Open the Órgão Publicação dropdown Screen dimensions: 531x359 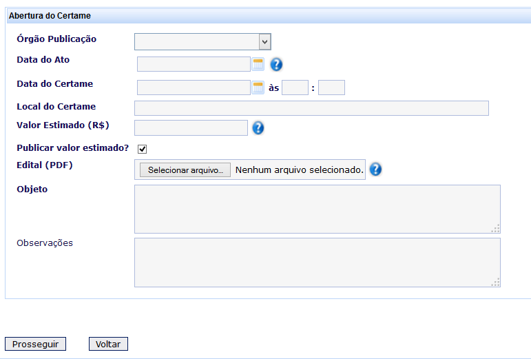click(202, 42)
